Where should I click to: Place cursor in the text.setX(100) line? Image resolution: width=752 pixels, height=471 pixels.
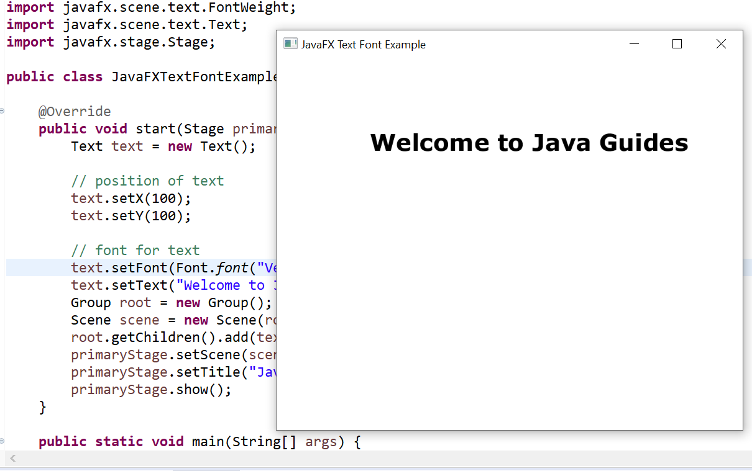131,198
